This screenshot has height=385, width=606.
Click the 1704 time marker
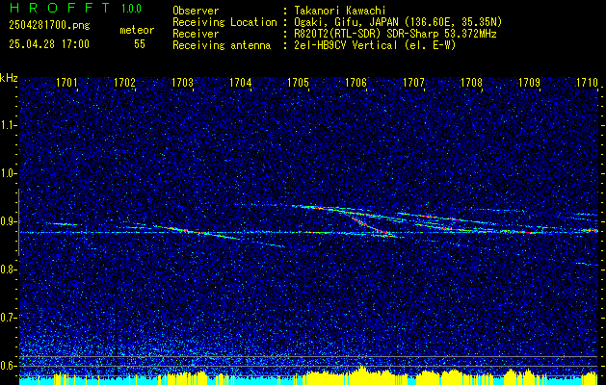coord(241,82)
